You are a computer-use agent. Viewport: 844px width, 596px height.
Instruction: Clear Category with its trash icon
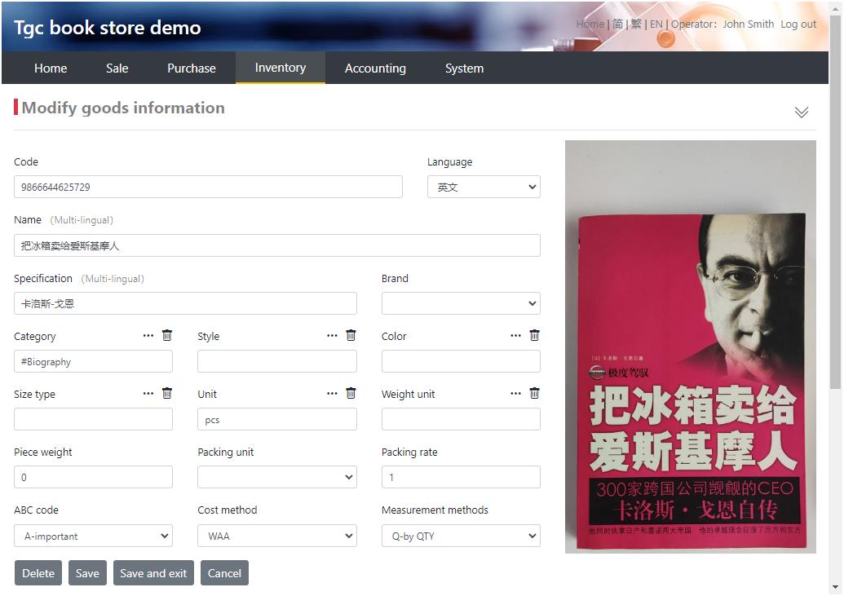pos(167,335)
